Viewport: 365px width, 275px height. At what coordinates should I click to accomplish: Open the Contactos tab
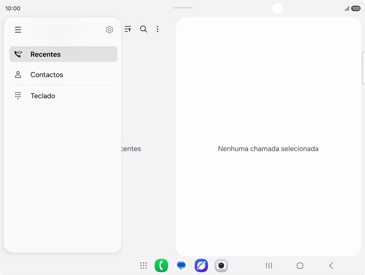pos(63,75)
